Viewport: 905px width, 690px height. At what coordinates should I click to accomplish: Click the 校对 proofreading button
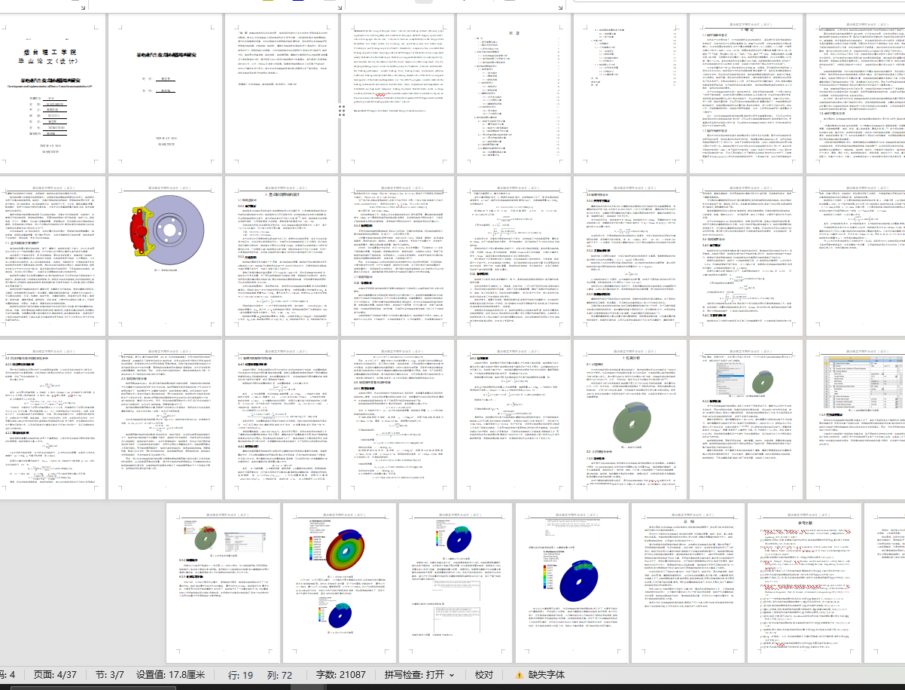click(483, 675)
